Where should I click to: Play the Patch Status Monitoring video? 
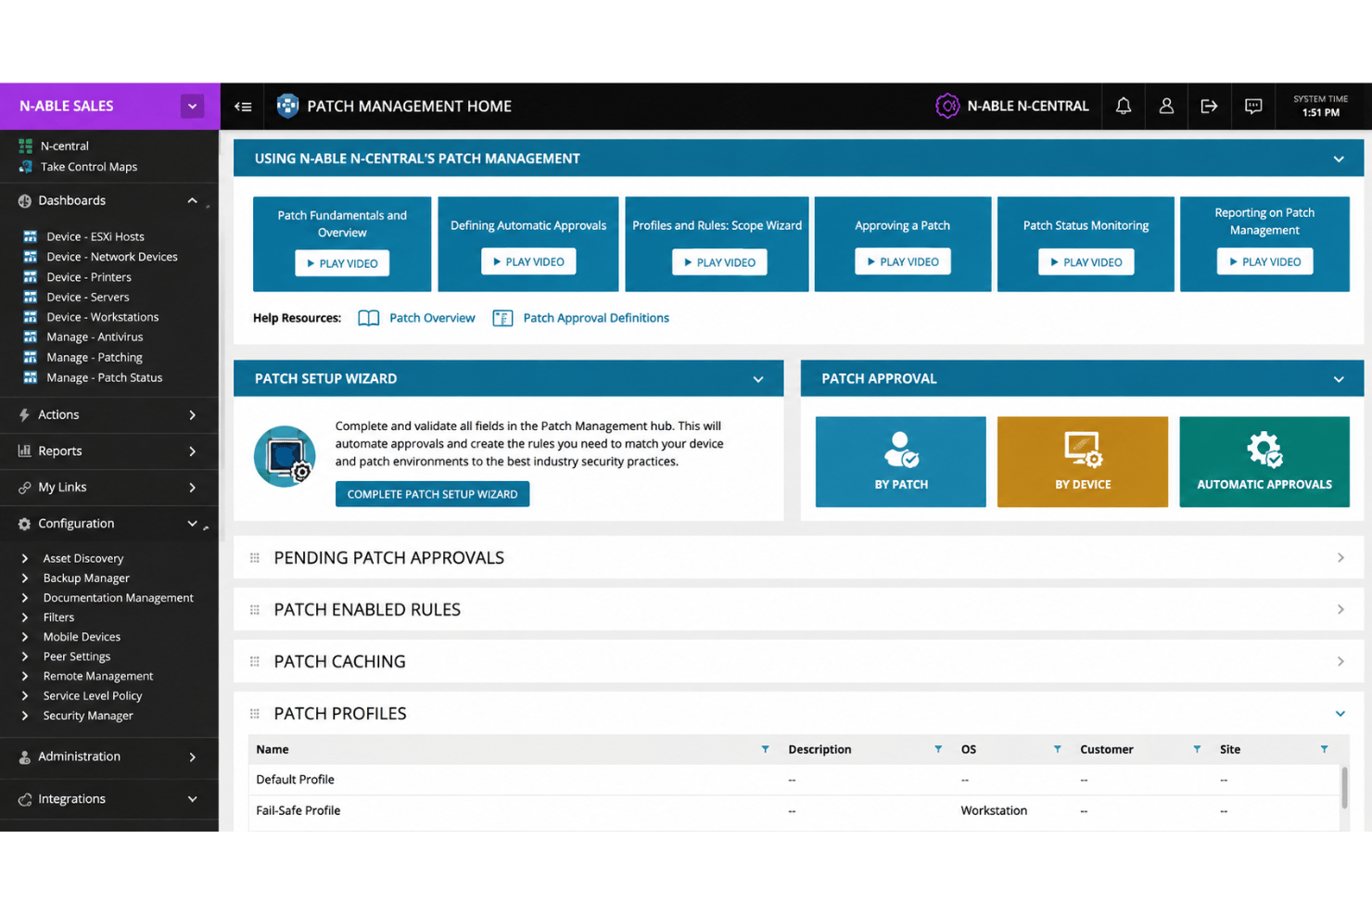(x=1086, y=263)
